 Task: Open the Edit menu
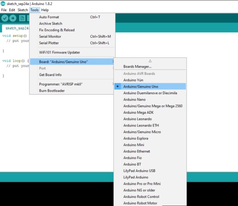point(12,10)
